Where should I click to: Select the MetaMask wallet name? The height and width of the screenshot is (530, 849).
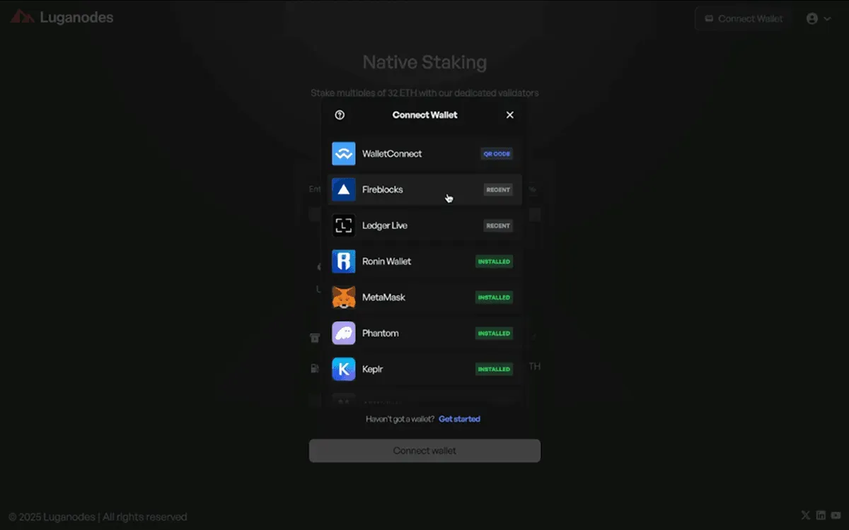383,298
